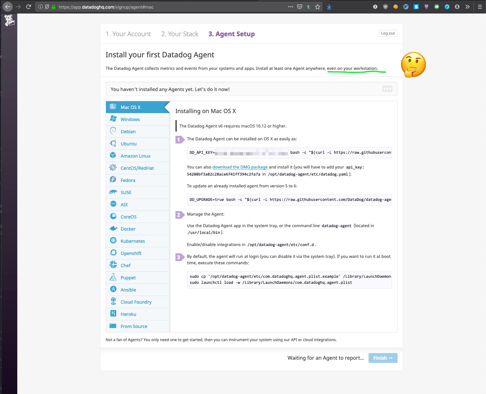The height and width of the screenshot is (394, 486).
Task: Click the 3. Agent Setup step
Action: click(x=231, y=34)
